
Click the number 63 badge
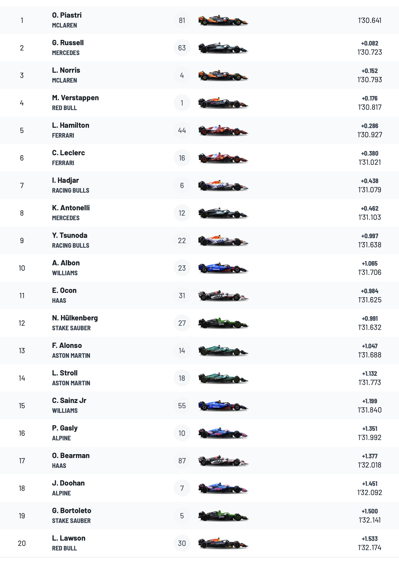click(182, 48)
